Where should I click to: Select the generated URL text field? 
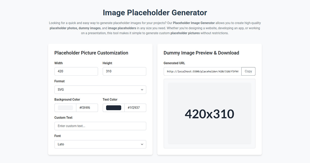[202, 71]
